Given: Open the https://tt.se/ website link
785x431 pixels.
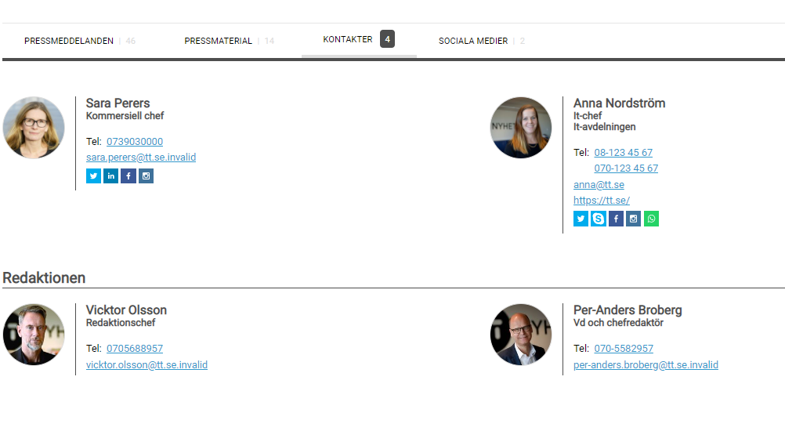Looking at the screenshot, I should (601, 201).
